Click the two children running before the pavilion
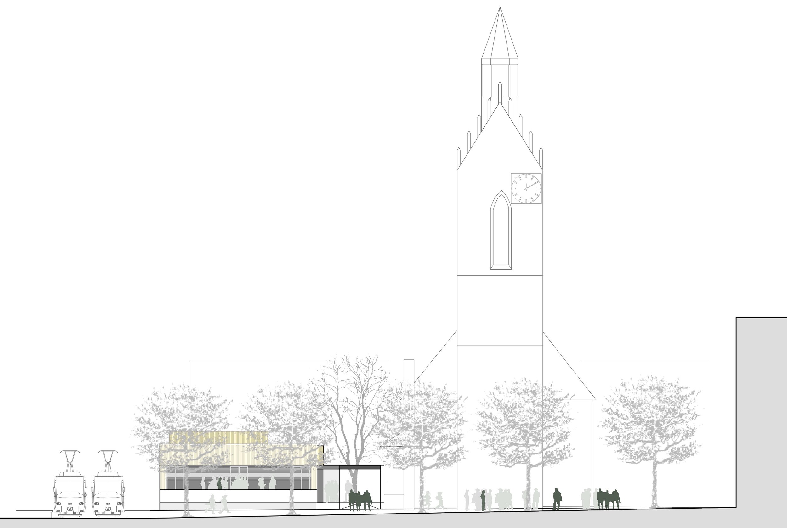The height and width of the screenshot is (528, 787). click(x=218, y=504)
